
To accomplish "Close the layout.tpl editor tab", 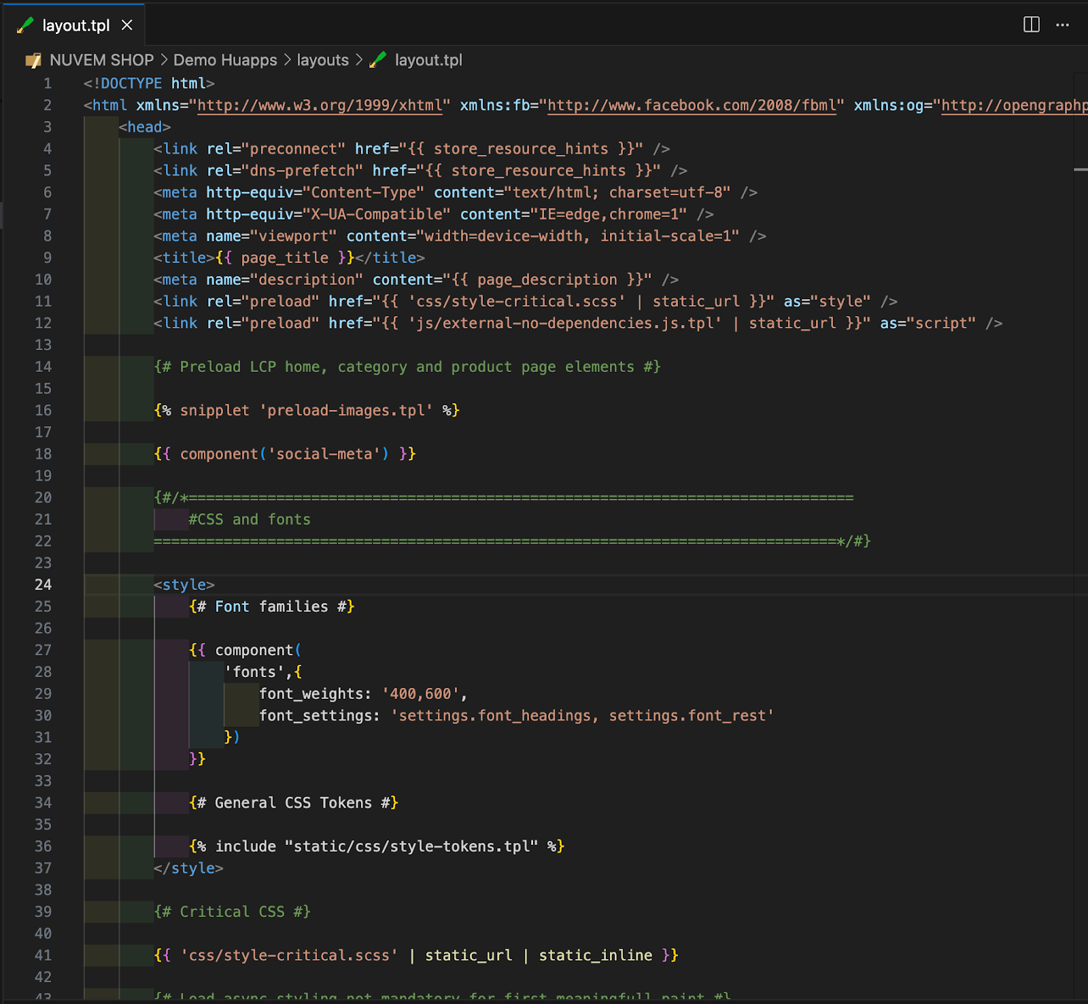I will coord(127,25).
